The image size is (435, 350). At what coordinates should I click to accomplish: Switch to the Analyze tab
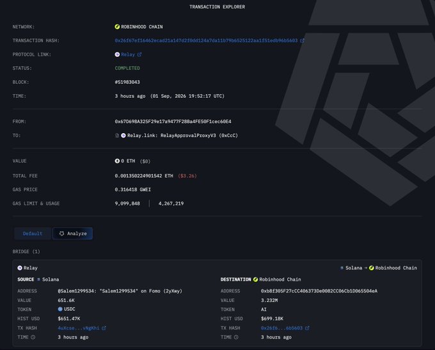pyautogui.click(x=73, y=234)
